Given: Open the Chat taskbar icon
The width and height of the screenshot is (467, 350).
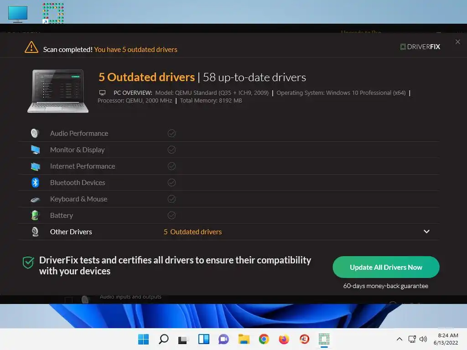Looking at the screenshot, I should [x=223, y=339].
